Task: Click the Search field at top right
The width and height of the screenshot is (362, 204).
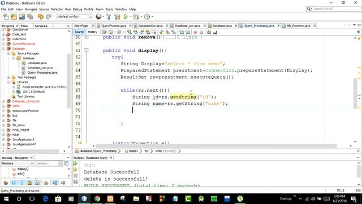Action: click(x=333, y=9)
